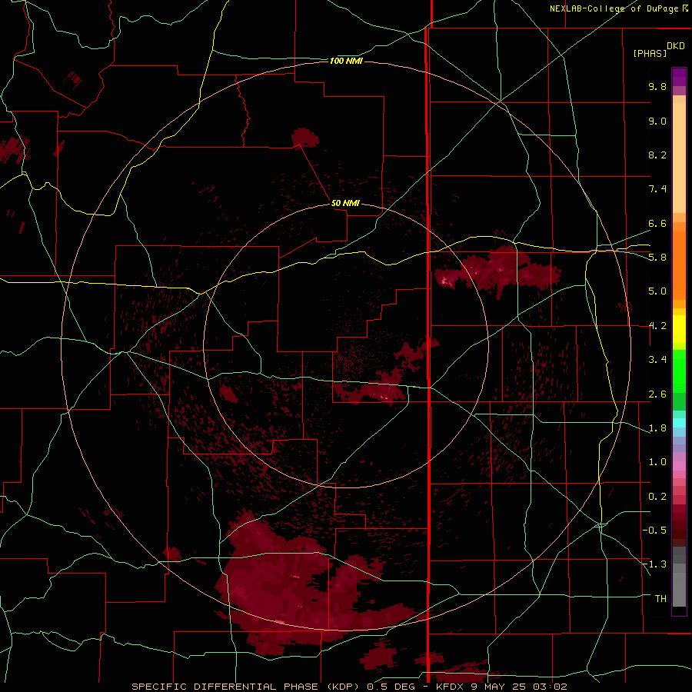Click the KFDX 9 MAY 25 03:02 timestamp
This screenshot has height=692, width=692.
click(x=501, y=687)
